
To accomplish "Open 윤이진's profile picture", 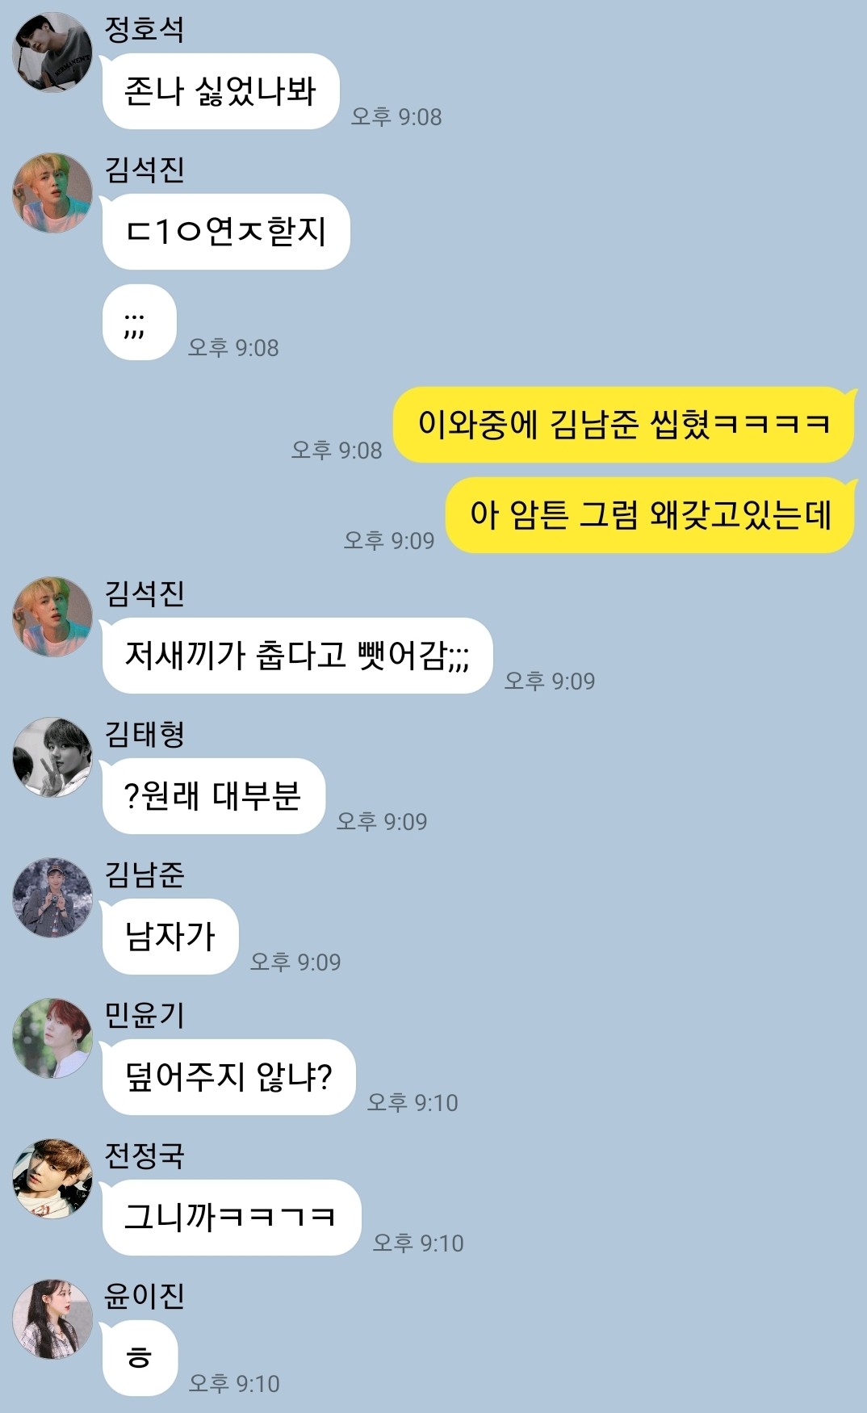I will point(52,1319).
